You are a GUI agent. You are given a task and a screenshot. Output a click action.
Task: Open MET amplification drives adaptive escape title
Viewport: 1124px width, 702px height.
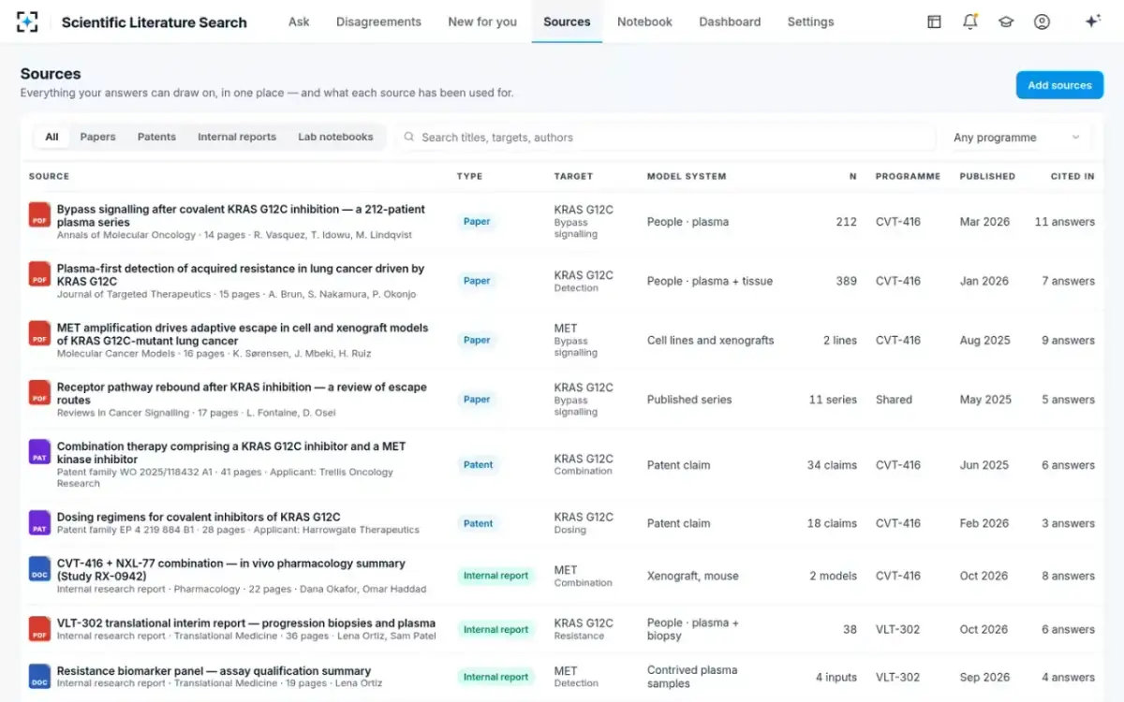coord(243,334)
